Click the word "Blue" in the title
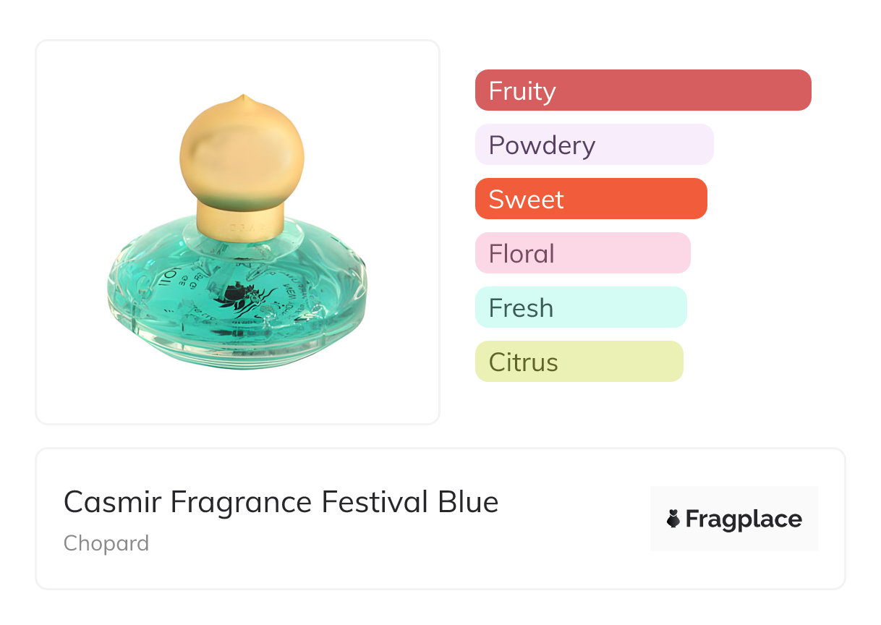The height and width of the screenshot is (625, 881). coord(469,502)
